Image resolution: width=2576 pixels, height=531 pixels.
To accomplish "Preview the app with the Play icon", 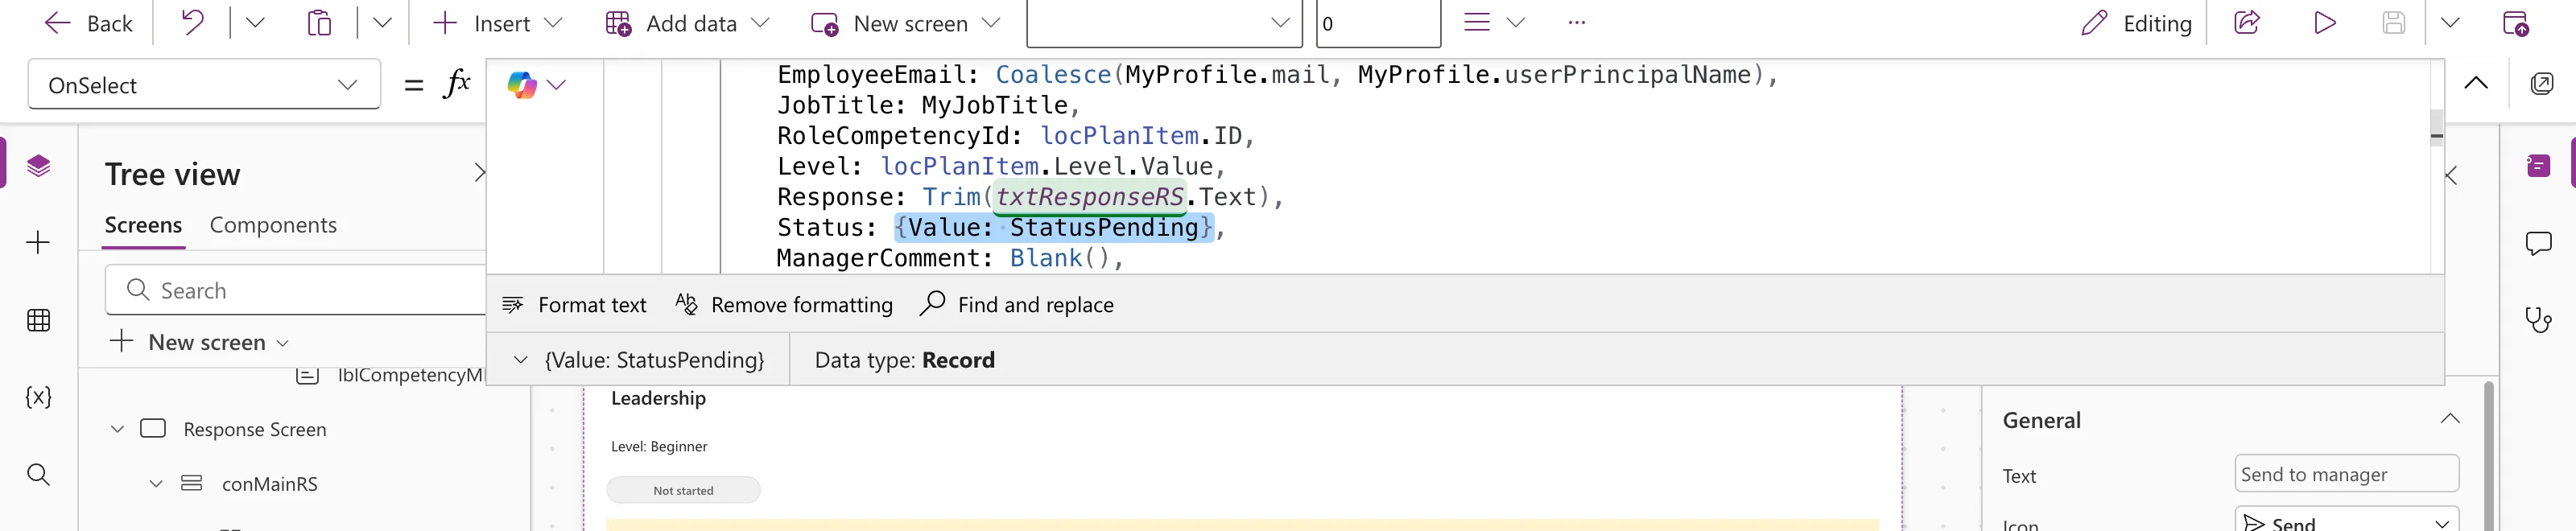I will pyautogui.click(x=2325, y=23).
